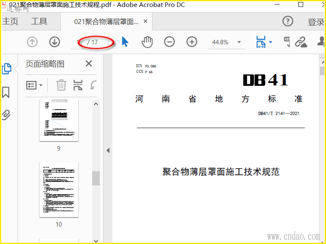Click the user profile icon in toolbar
The image size is (326, 244).
point(321,41)
